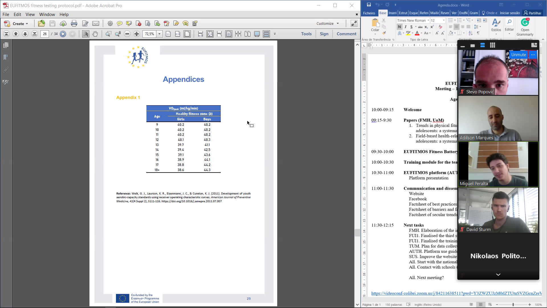Expand more participants chevron in Zoom panel
Viewport: 547px width, 308px height.
(x=498, y=275)
